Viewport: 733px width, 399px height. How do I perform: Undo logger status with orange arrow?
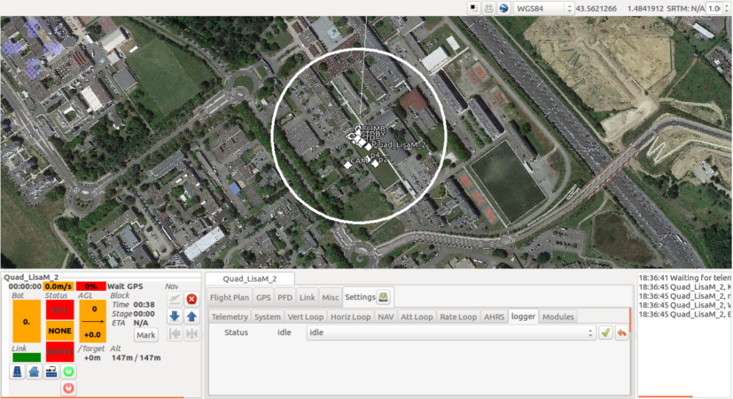621,332
